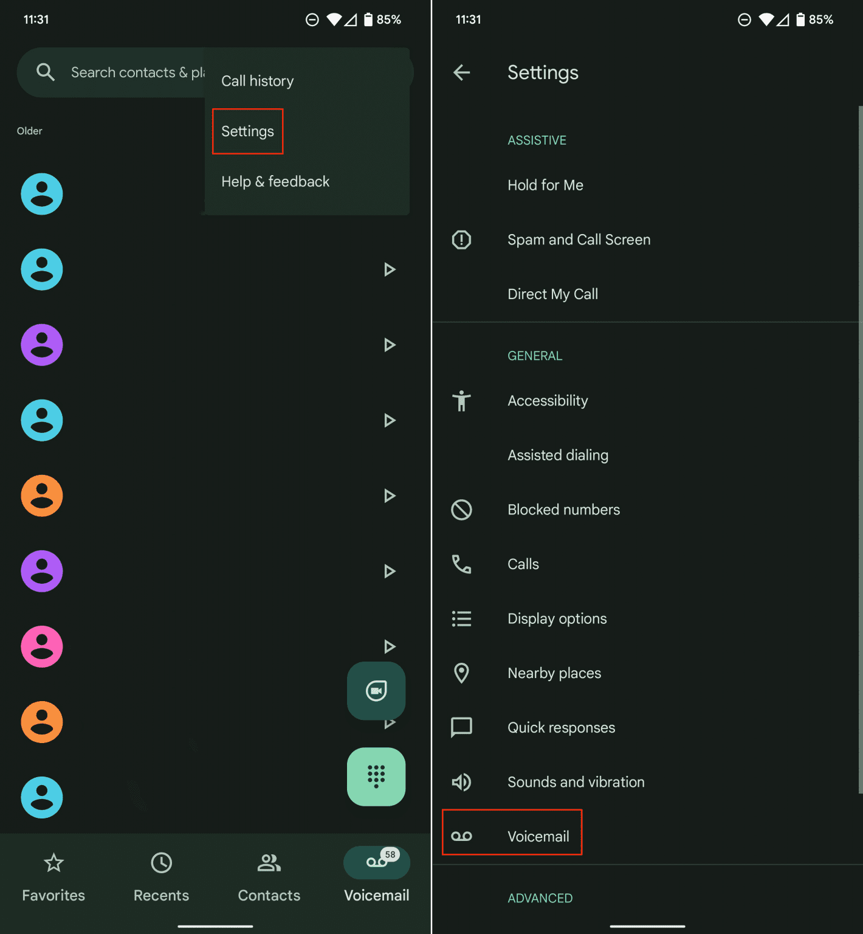Play the first voicemail with its triangle
The height and width of the screenshot is (934, 863).
point(390,269)
